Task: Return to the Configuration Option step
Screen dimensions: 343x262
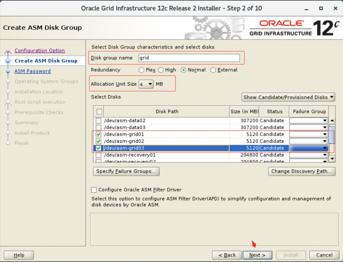Action: 39,50
